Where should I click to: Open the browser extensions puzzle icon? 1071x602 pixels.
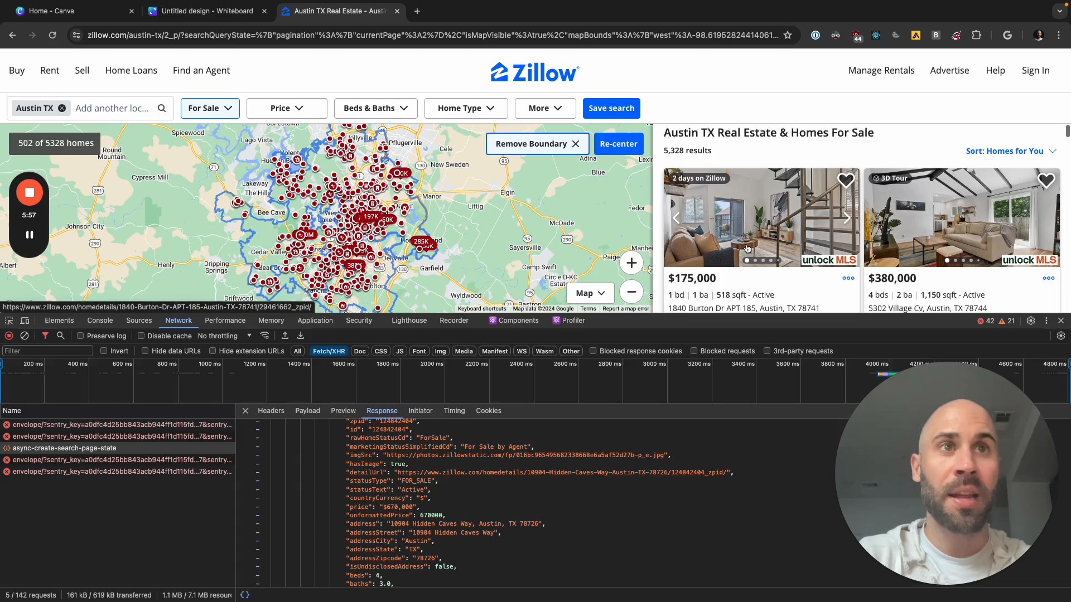click(x=976, y=35)
